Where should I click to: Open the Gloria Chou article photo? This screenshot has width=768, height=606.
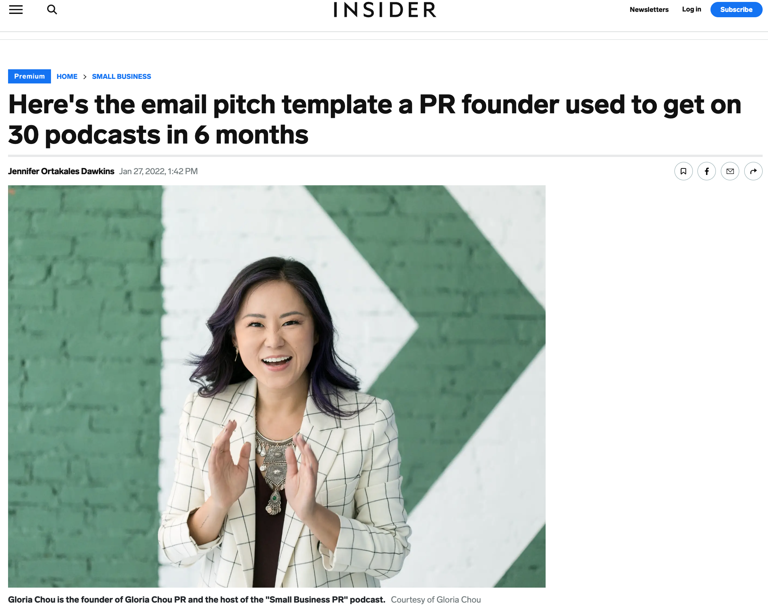pyautogui.click(x=276, y=386)
